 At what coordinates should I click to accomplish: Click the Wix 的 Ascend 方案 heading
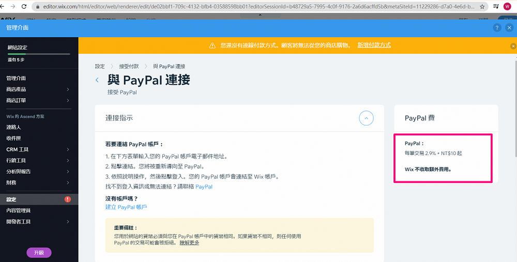pos(25,116)
